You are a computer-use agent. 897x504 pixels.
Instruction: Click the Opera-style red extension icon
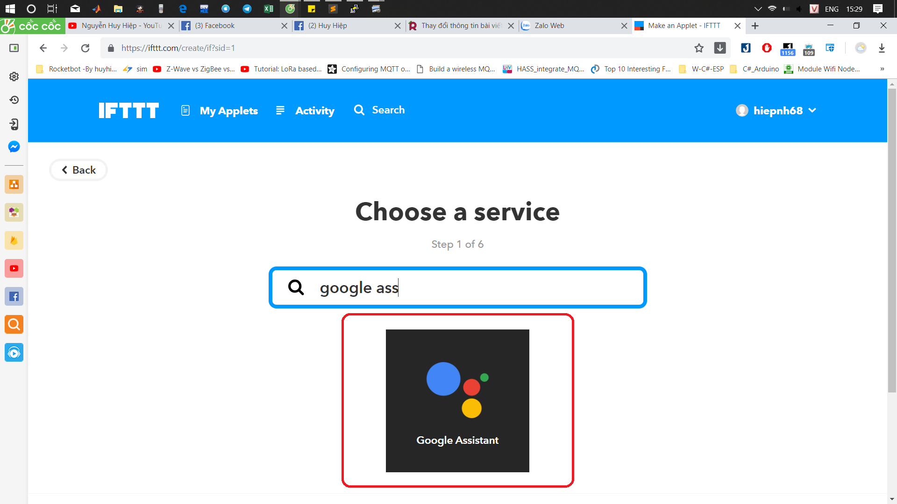767,48
